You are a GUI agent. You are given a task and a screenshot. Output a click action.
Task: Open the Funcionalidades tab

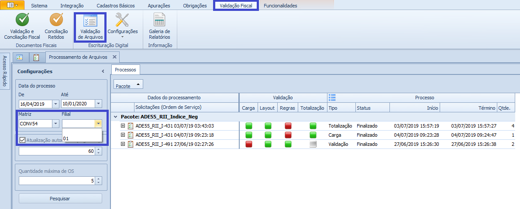[280, 6]
